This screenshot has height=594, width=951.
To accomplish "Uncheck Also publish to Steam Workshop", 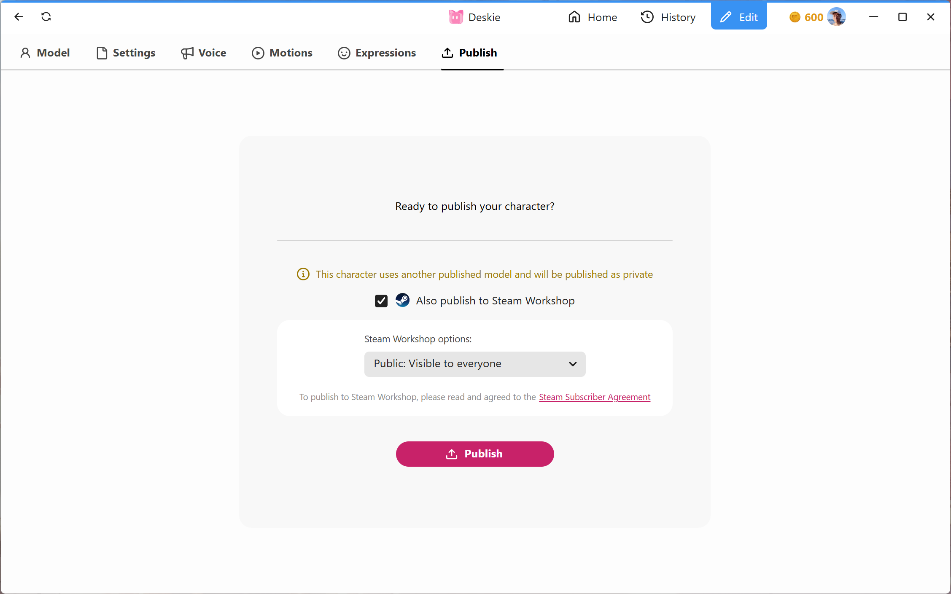I will coord(381,301).
